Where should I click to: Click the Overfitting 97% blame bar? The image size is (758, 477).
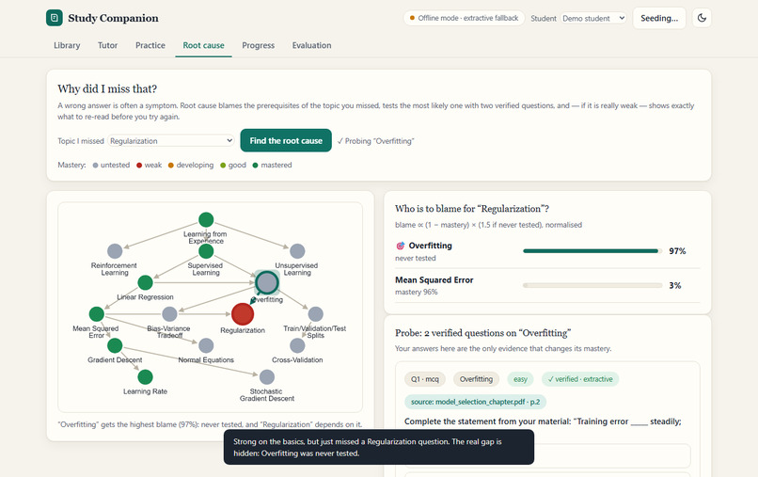point(592,251)
